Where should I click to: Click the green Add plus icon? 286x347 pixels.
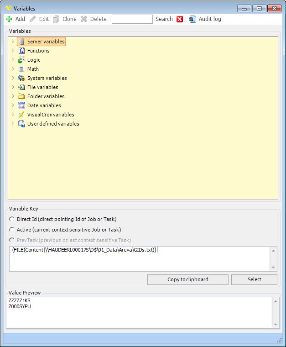(9, 19)
